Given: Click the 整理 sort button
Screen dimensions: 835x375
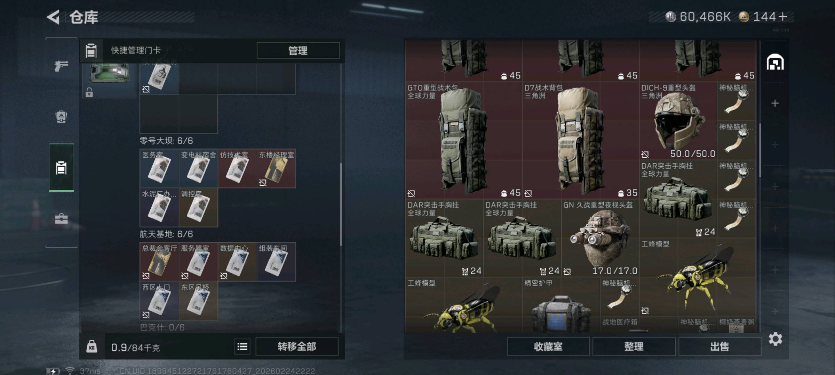Looking at the screenshot, I should (x=634, y=347).
